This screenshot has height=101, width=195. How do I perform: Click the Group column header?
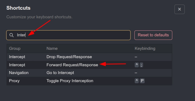click(15, 48)
